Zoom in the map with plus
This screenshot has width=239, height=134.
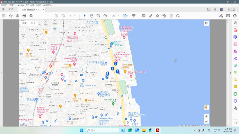206,116
